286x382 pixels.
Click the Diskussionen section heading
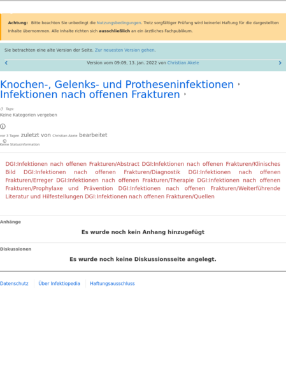click(15, 249)
